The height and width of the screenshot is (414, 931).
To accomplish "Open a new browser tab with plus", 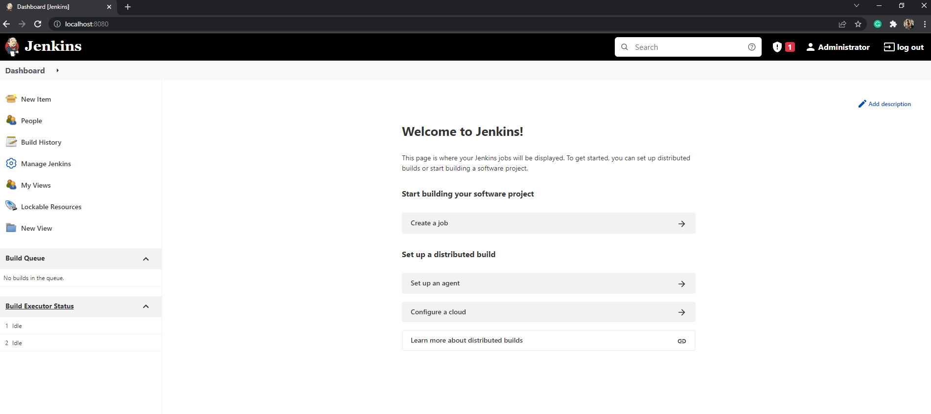I will click(x=128, y=7).
